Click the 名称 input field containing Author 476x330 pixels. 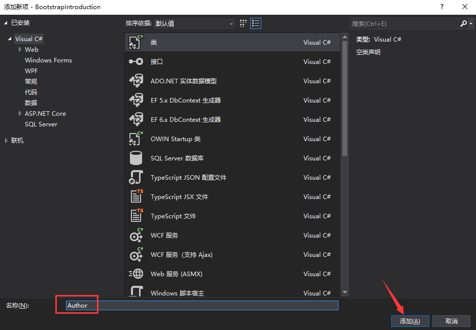coord(202,306)
